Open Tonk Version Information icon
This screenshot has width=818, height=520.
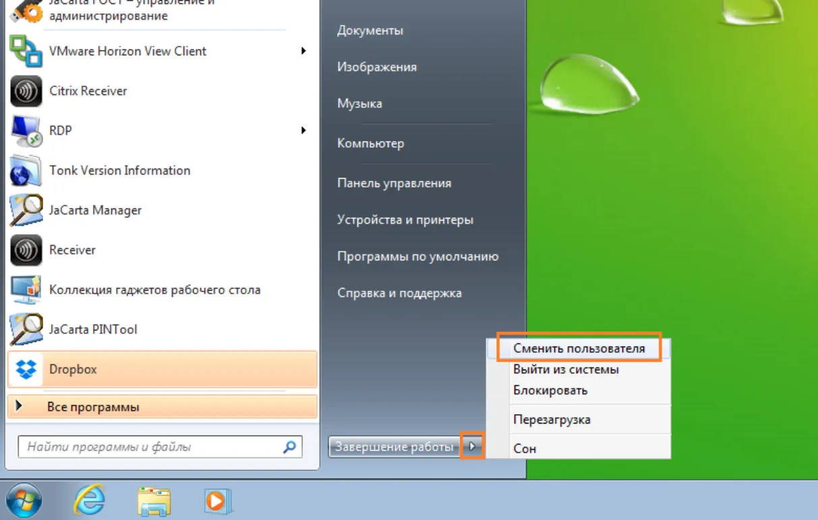(x=26, y=171)
